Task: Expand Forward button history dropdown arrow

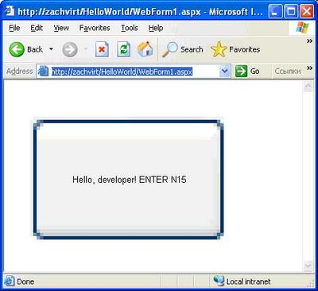Action: [x=86, y=49]
